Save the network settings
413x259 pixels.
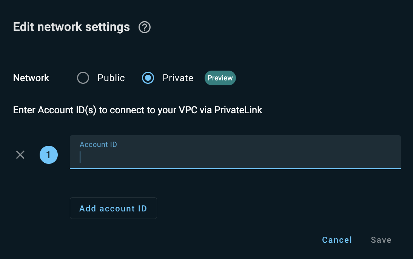tap(381, 240)
